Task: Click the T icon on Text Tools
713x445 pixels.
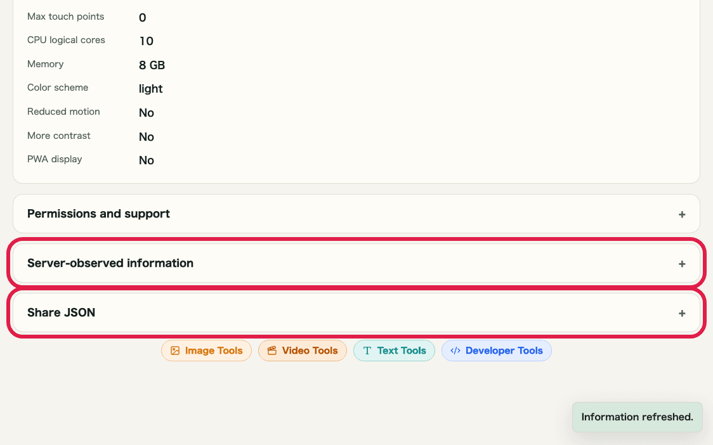Action: click(367, 350)
